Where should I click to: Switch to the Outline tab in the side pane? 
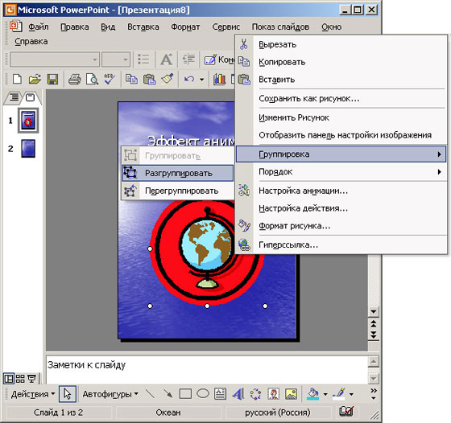point(13,97)
